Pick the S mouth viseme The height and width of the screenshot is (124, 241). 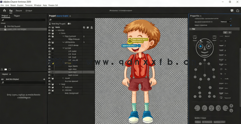221,46
